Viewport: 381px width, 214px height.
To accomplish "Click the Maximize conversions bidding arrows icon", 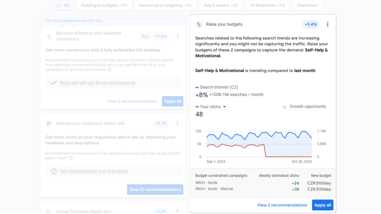I will click(48, 36).
